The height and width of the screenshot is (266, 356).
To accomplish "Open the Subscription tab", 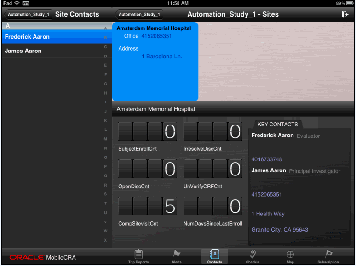I will [x=328, y=257].
